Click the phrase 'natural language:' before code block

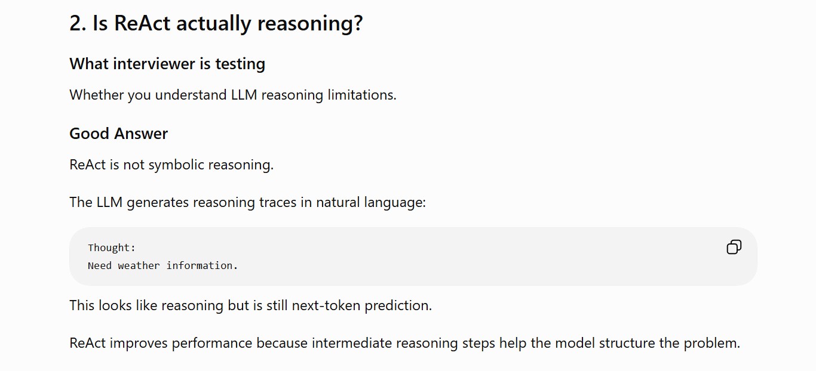coord(371,202)
